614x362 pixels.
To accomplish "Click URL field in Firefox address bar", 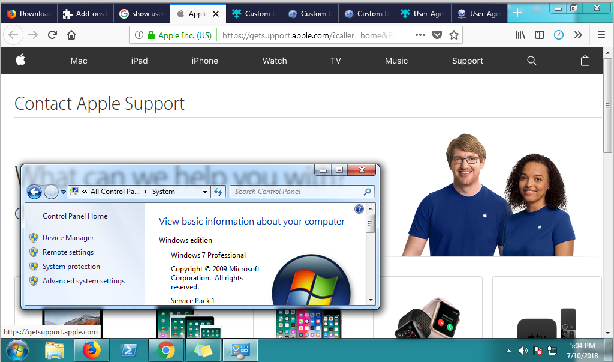I will click(307, 35).
